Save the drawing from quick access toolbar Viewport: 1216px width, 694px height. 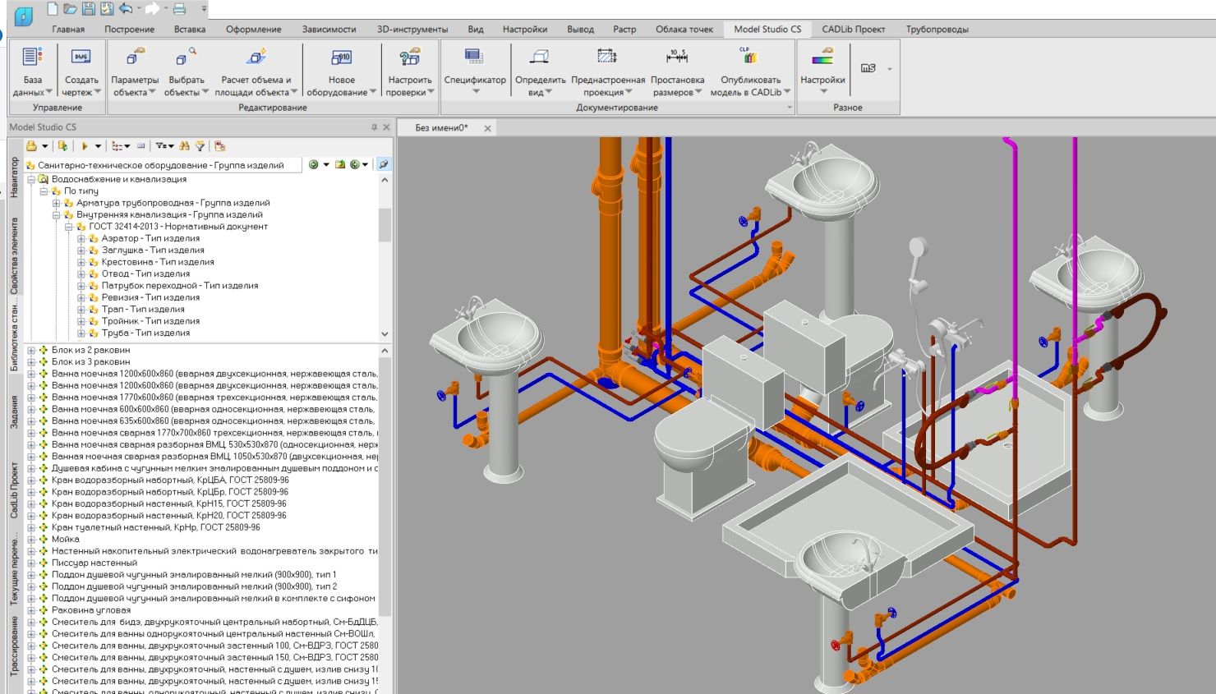click(89, 10)
